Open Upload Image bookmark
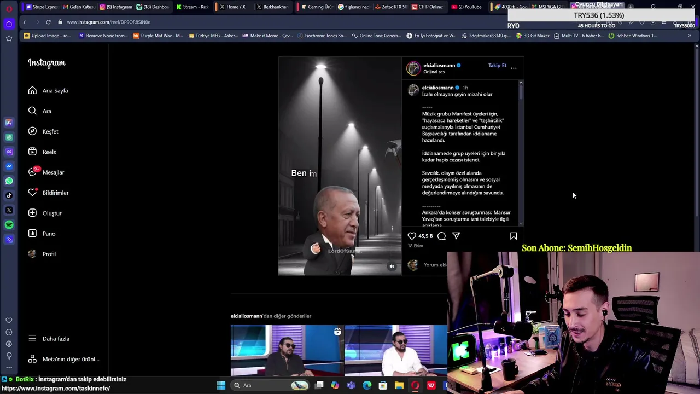The height and width of the screenshot is (394, 700). click(47, 36)
